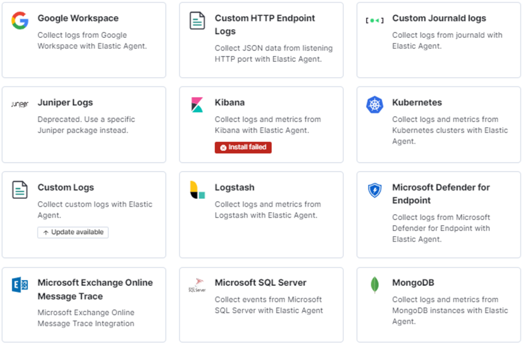Open the Juniper Logs integration title

(65, 102)
